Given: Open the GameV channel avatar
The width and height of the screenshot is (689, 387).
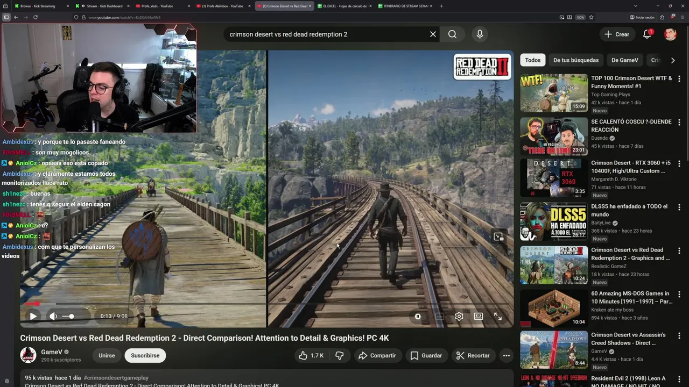Looking at the screenshot, I should click(x=28, y=355).
